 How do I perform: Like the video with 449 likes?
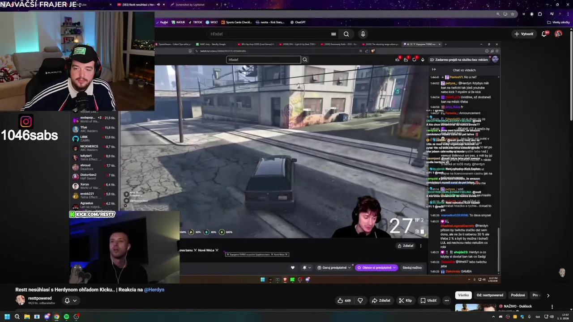pos(344,301)
